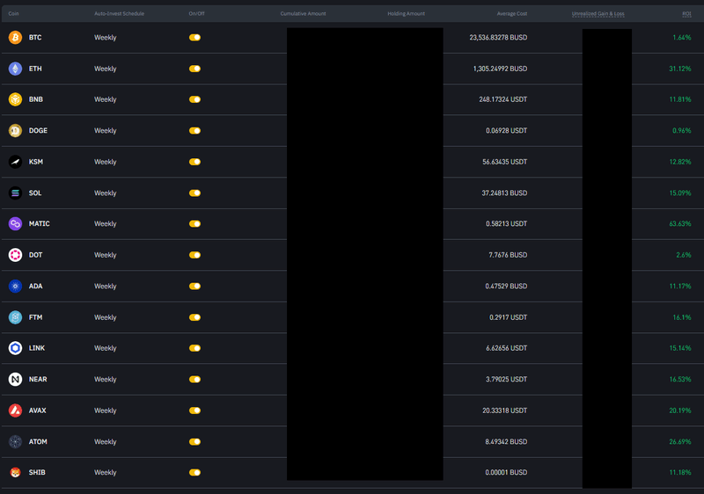Switch off ADA auto-invest
The height and width of the screenshot is (494, 704).
coord(194,286)
